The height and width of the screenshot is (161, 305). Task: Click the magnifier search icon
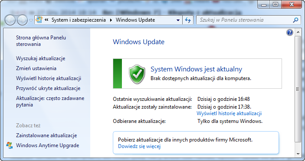pos(295,20)
